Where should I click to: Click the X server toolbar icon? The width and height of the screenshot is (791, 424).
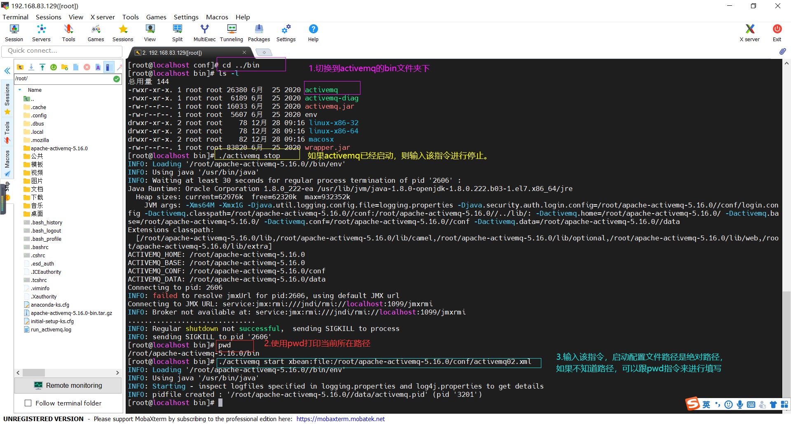(749, 33)
